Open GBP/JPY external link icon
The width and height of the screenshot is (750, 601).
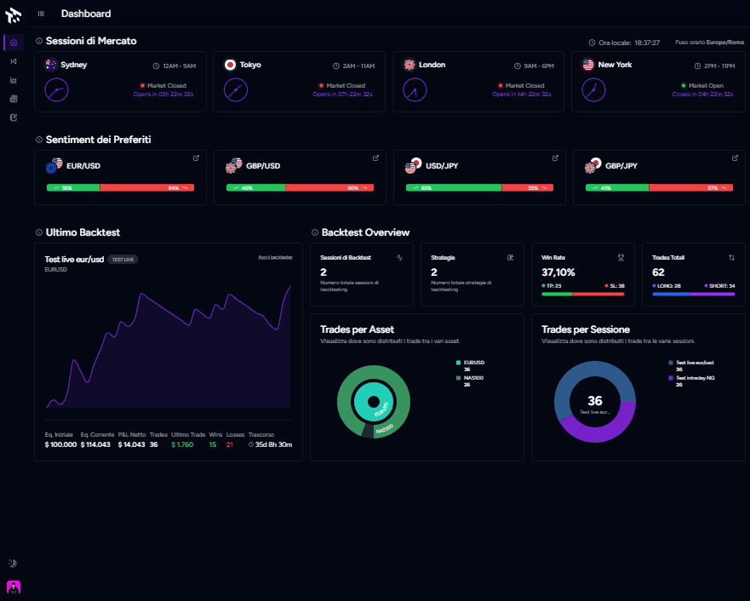click(735, 157)
